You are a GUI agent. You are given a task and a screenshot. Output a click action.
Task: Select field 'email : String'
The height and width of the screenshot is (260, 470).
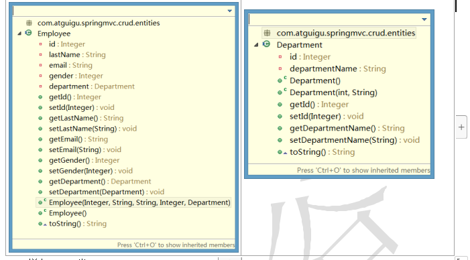pyautogui.click(x=71, y=65)
